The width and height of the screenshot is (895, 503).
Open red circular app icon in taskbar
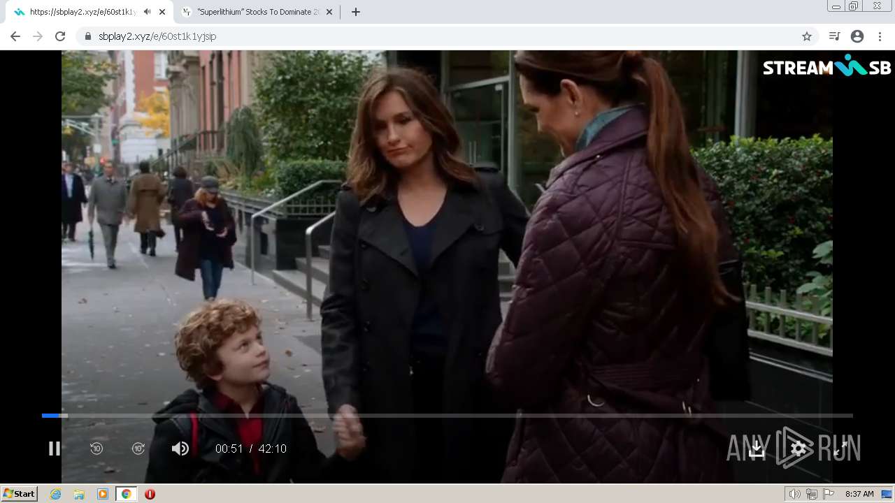pyautogui.click(x=150, y=494)
